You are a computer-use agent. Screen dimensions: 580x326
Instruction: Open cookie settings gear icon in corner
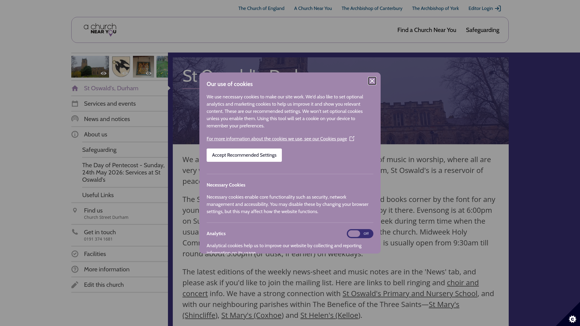[572, 319]
